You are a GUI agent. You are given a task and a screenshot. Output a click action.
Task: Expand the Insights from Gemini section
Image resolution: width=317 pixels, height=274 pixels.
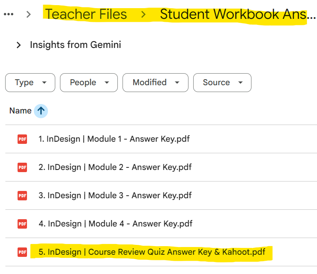tap(18, 45)
